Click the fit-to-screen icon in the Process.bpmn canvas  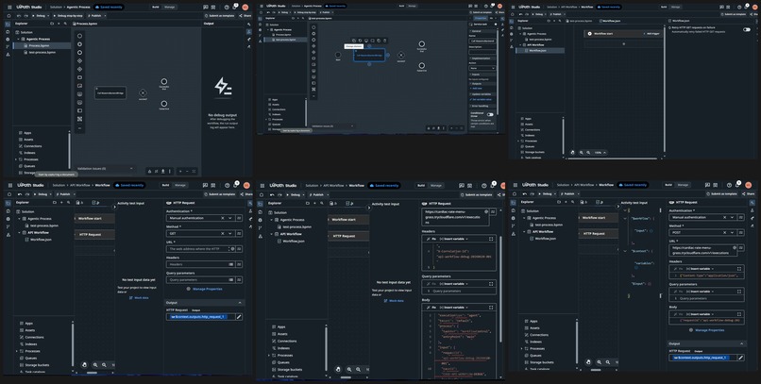click(x=194, y=171)
